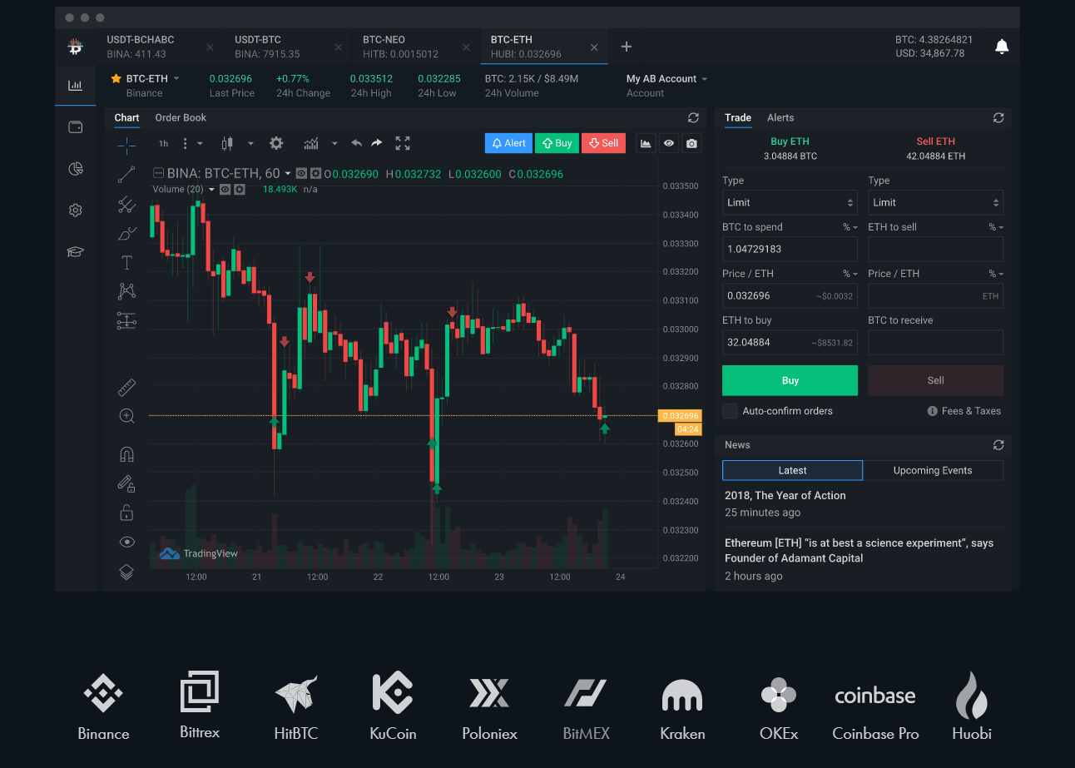
Task: Click the notifications bell icon
Action: (1002, 47)
